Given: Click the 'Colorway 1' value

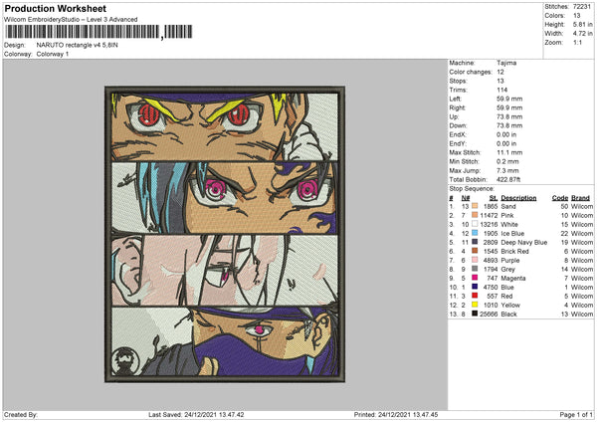Looking at the screenshot, I should (x=53, y=54).
